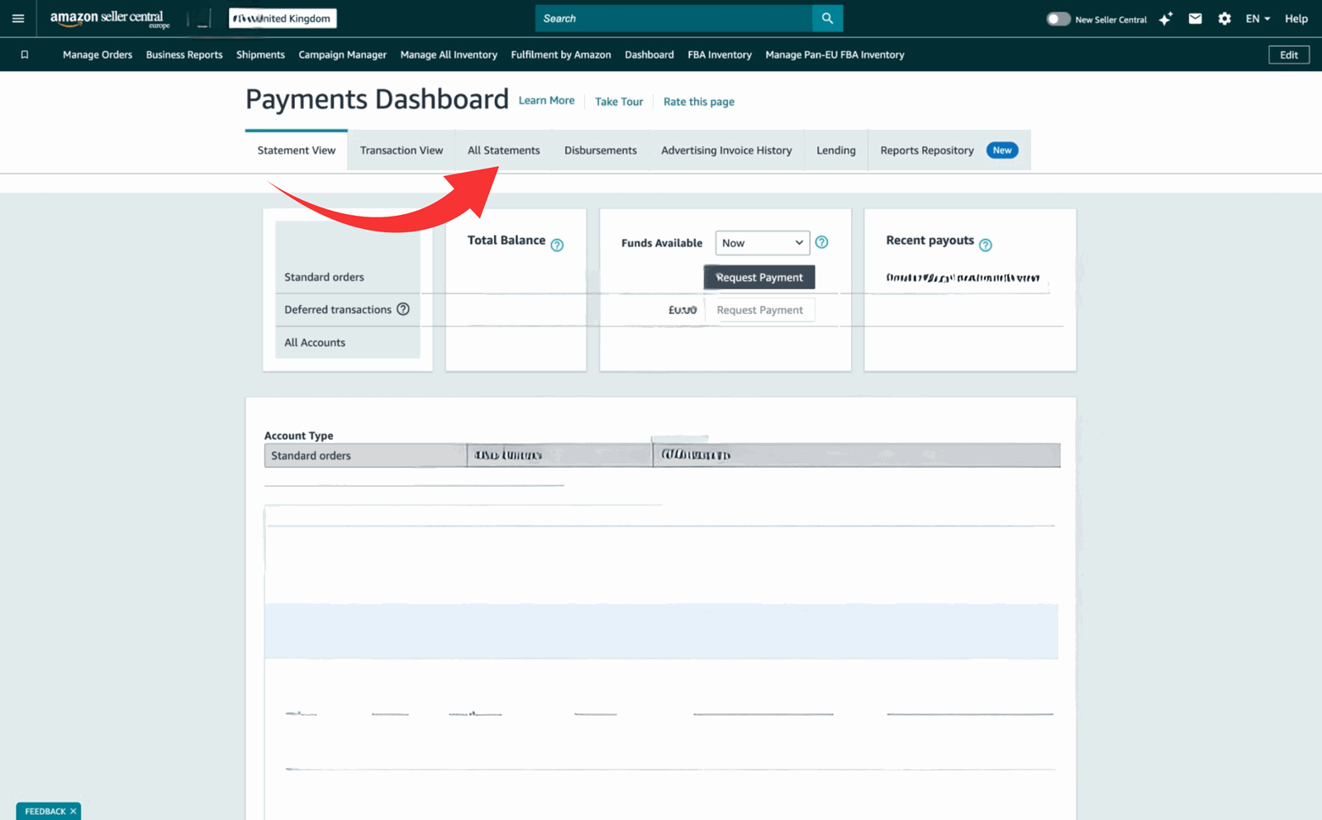
Task: Click the Amazon Seller Central logo
Action: 109,18
